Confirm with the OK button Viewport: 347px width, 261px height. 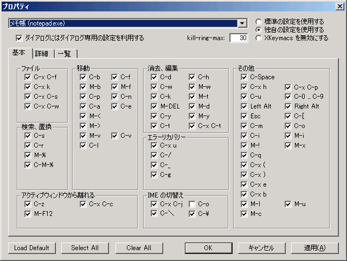point(208,248)
